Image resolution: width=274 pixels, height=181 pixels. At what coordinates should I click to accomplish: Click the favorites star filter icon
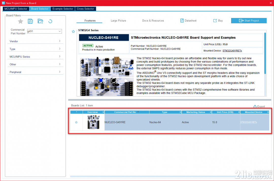[x=21, y=21]
